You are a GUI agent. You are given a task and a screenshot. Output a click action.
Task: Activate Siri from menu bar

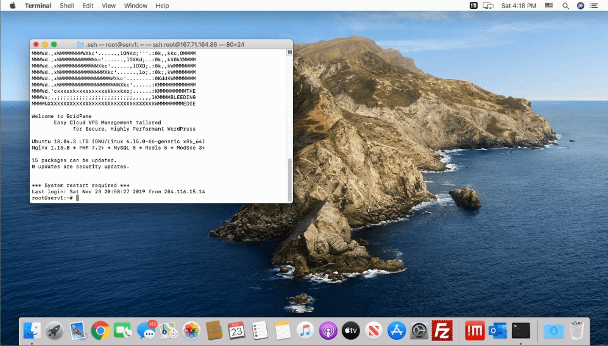coord(580,6)
